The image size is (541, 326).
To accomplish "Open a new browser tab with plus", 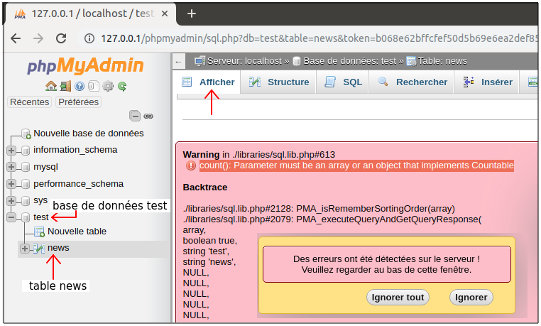I will pos(192,13).
